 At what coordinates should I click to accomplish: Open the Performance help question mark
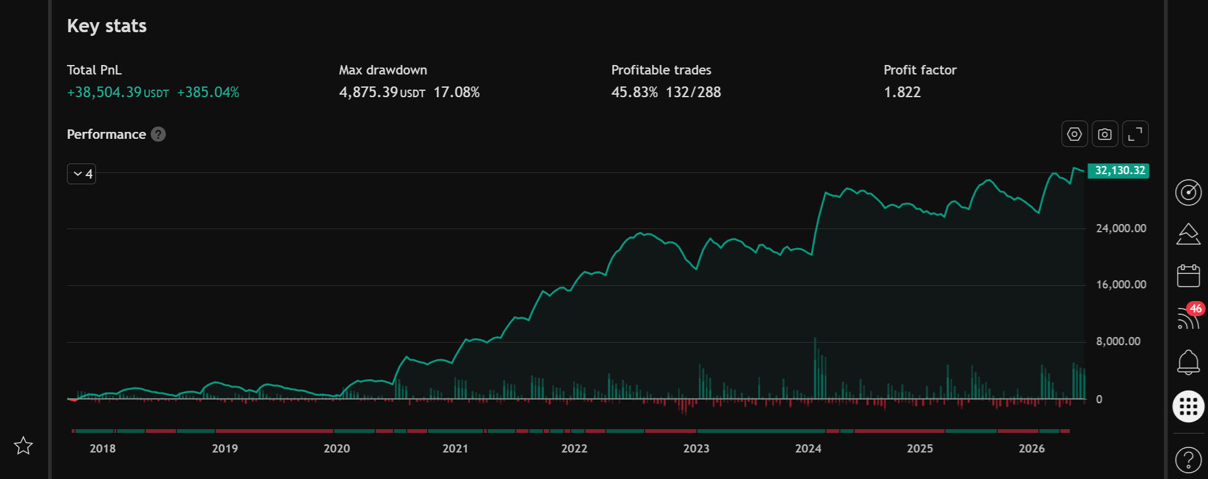[159, 134]
